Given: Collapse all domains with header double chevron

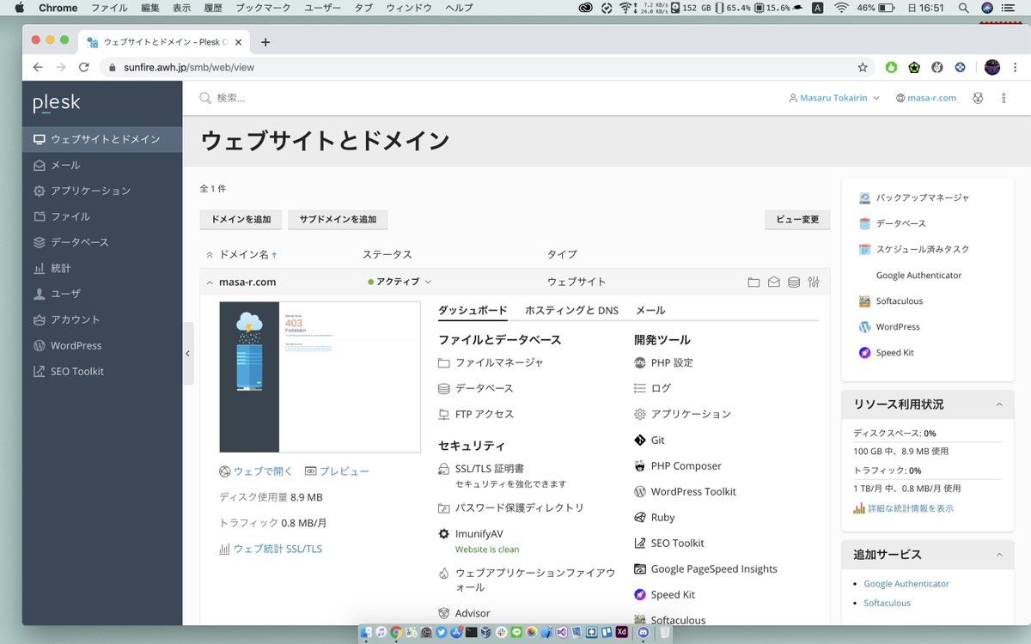Looking at the screenshot, I should [x=210, y=255].
